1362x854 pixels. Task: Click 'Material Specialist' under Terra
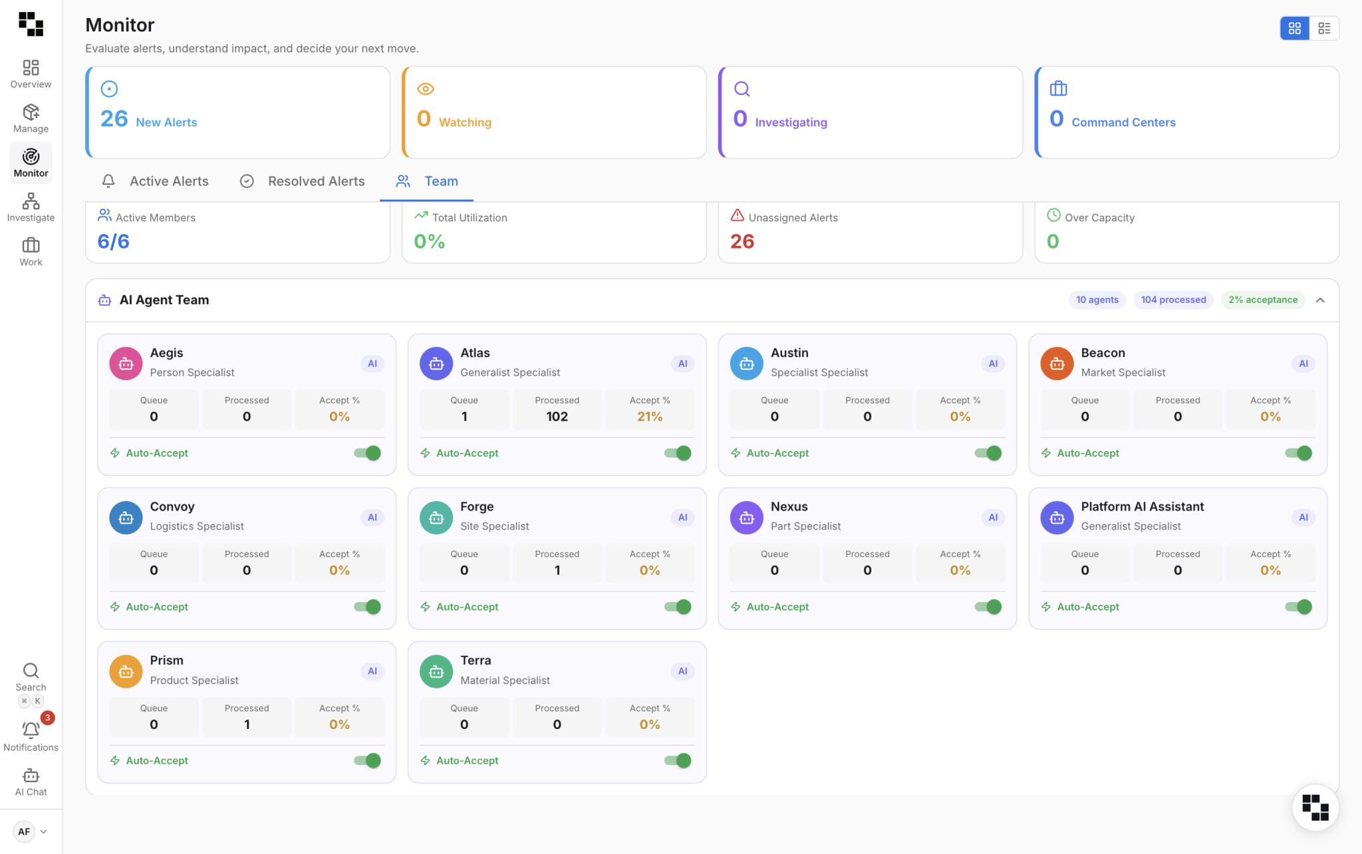505,681
